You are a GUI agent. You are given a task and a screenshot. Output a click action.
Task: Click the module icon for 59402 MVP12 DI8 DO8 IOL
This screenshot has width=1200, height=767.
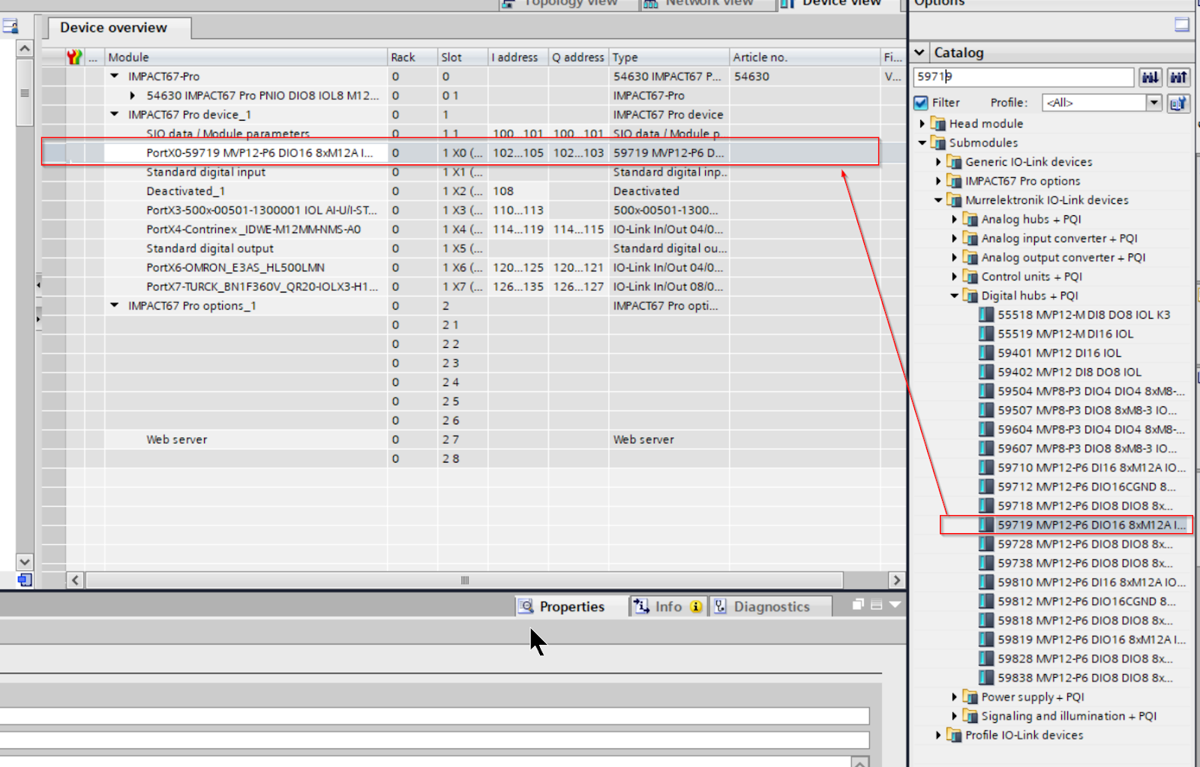point(986,372)
